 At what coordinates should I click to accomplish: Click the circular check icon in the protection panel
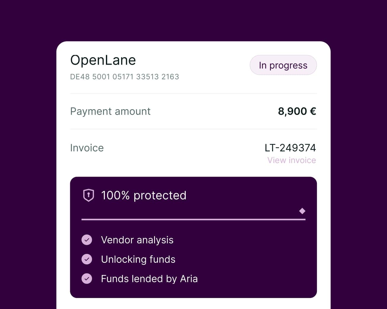pyautogui.click(x=87, y=240)
